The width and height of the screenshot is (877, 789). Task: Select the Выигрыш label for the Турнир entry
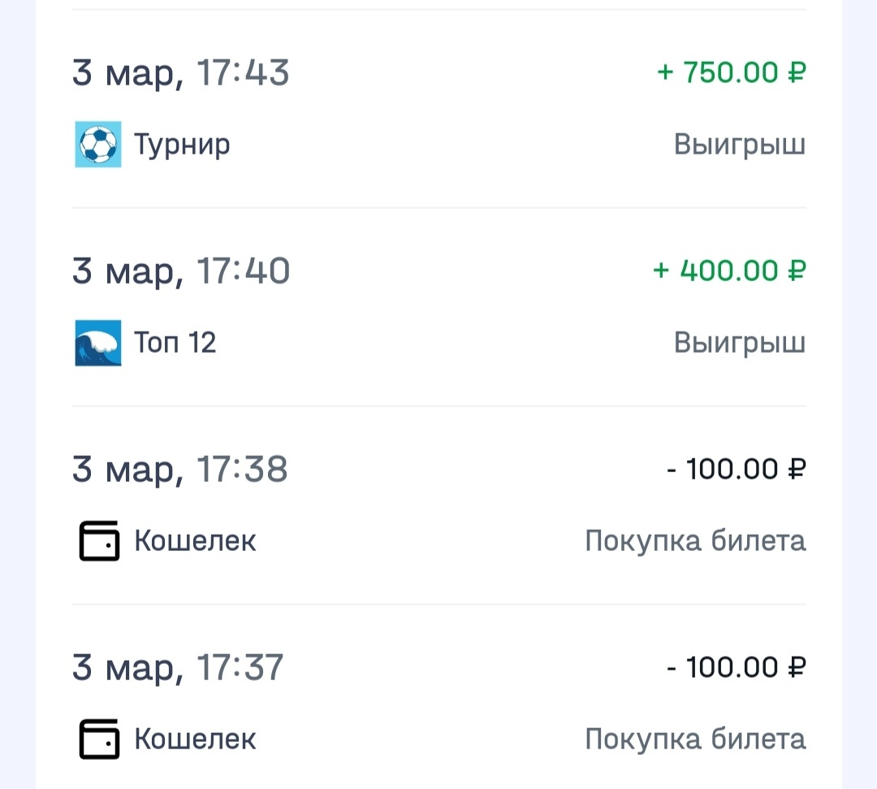coord(740,144)
